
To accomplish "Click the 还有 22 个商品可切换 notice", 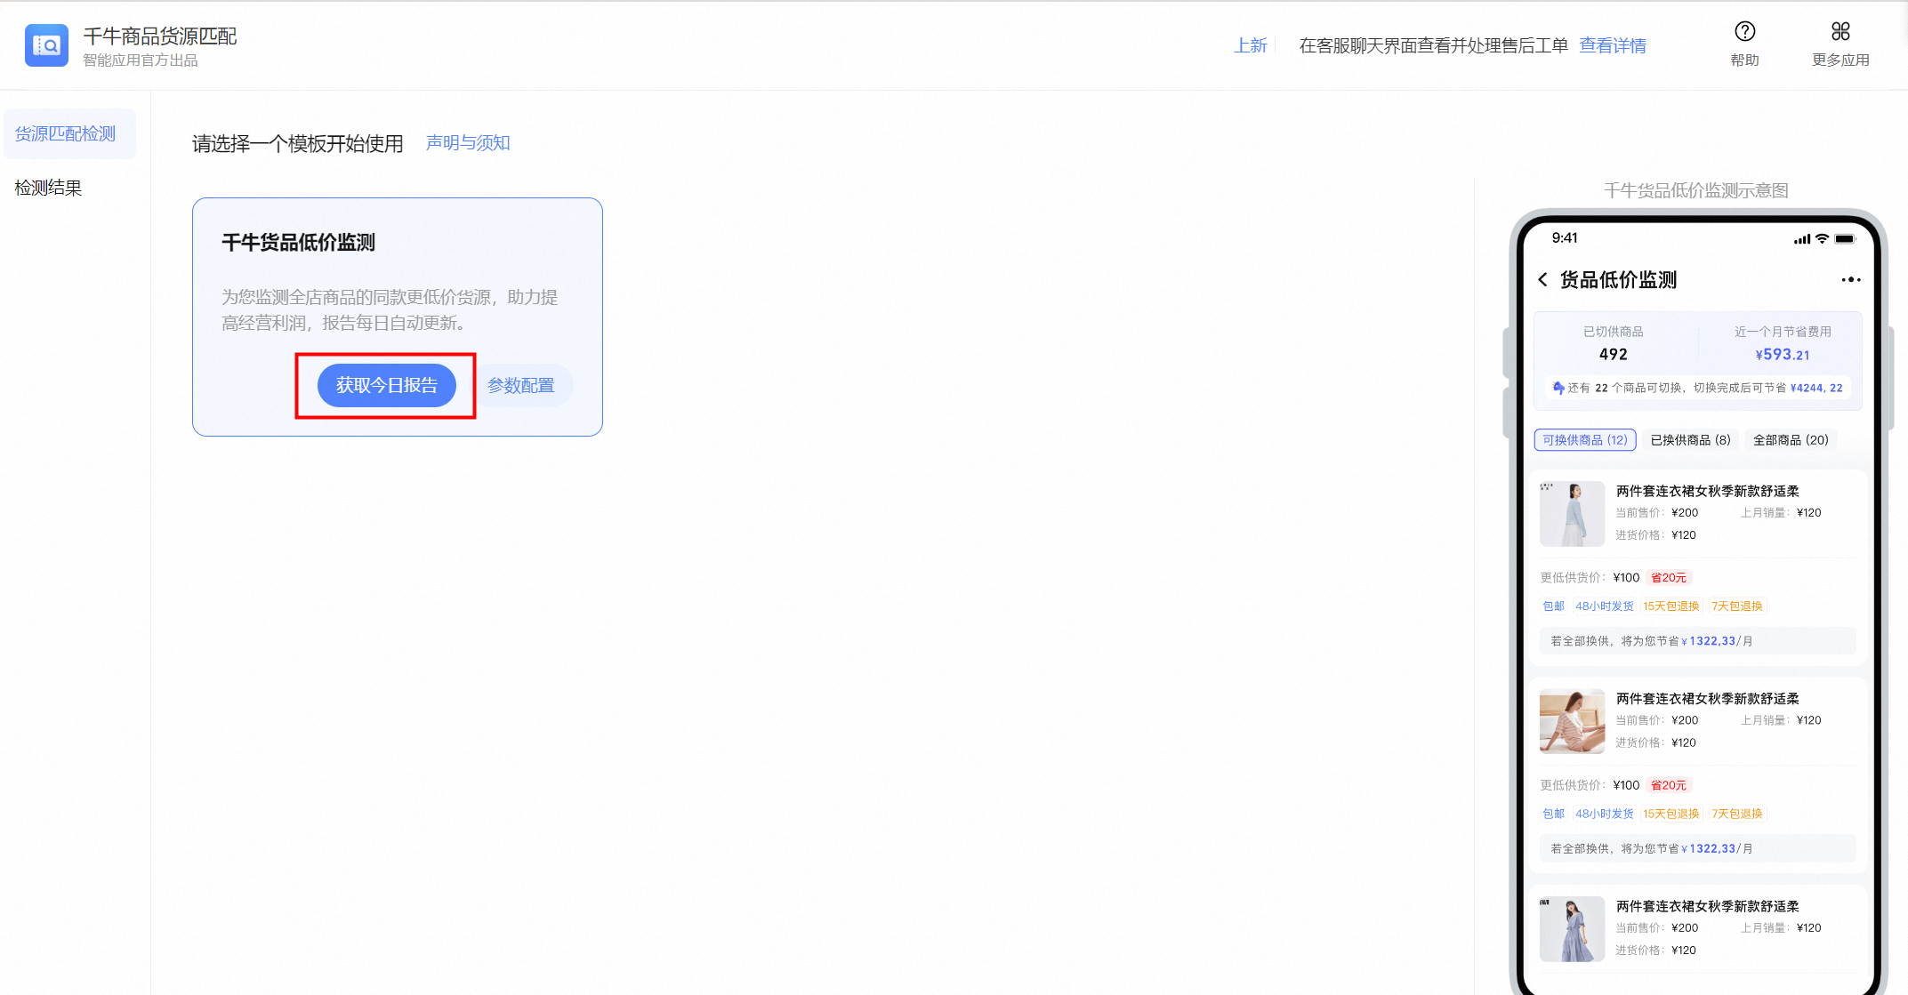I will click(x=1697, y=388).
